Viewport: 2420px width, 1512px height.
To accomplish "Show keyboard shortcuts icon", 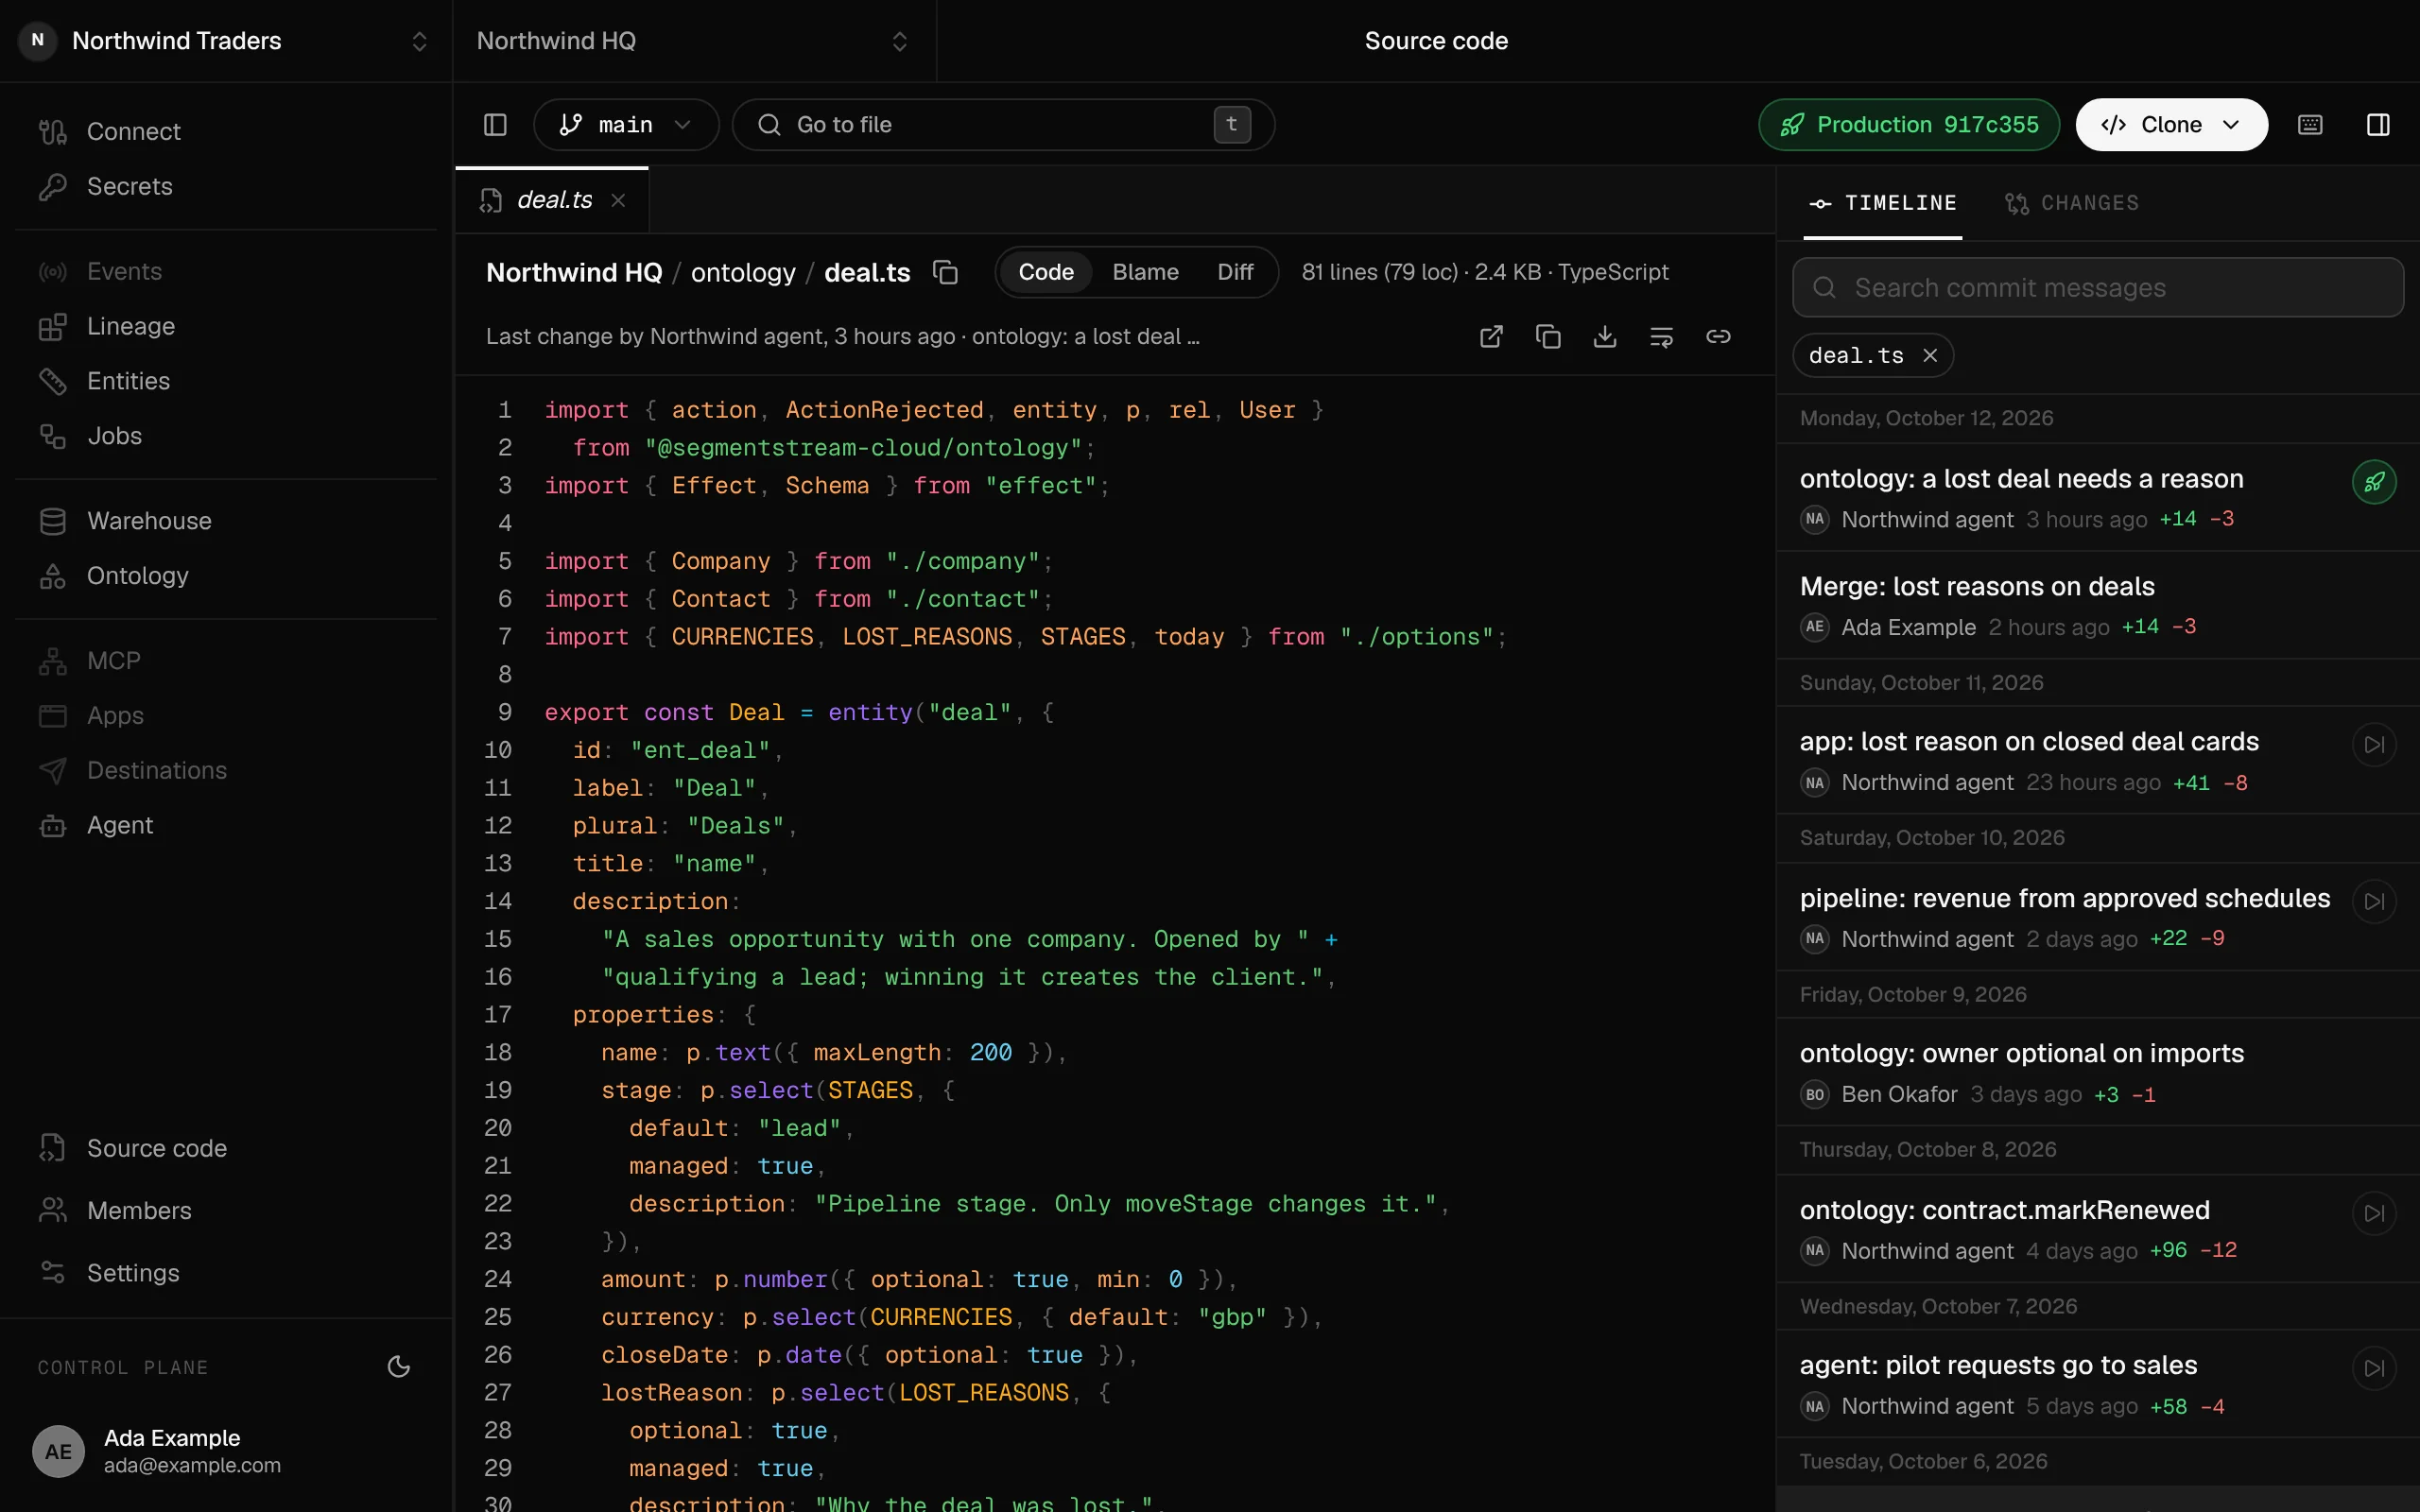I will pyautogui.click(x=2310, y=124).
